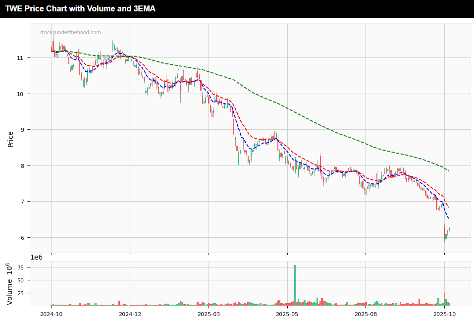Select the 2025-03 date tick label
This screenshot has width=474, height=322.
pyautogui.click(x=209, y=314)
